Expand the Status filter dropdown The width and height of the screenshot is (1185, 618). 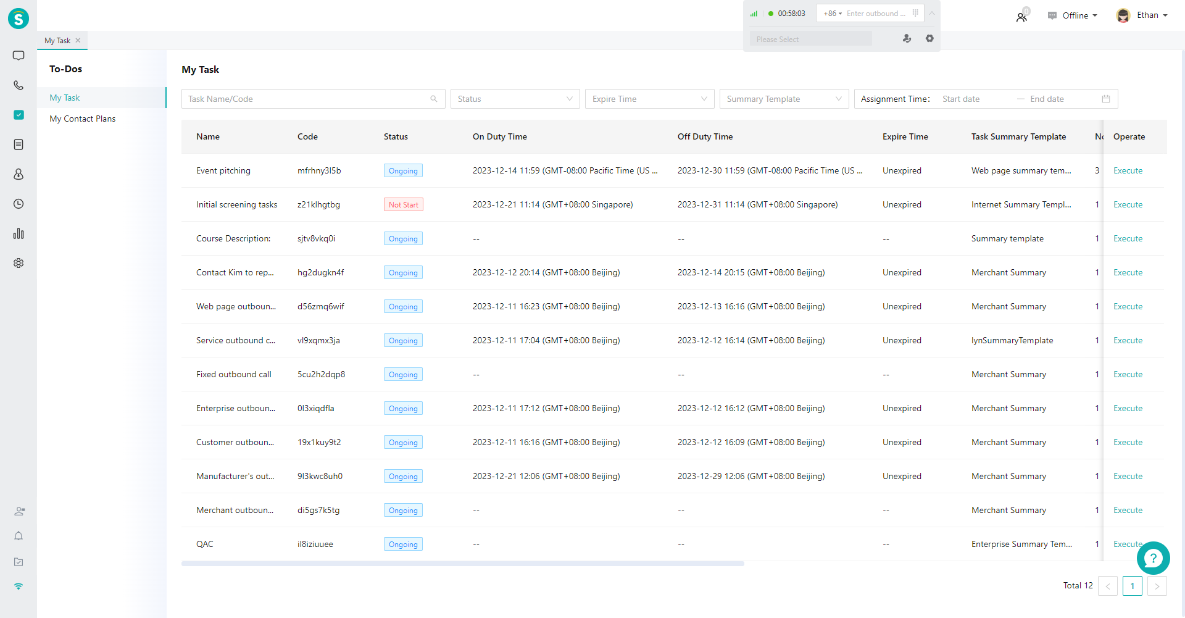[x=515, y=99]
